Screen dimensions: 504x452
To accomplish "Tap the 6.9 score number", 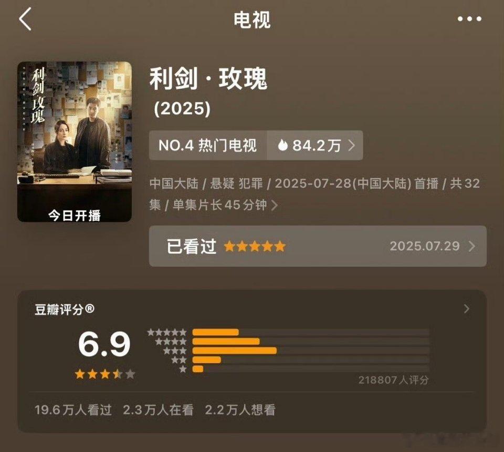I will pyautogui.click(x=104, y=344).
